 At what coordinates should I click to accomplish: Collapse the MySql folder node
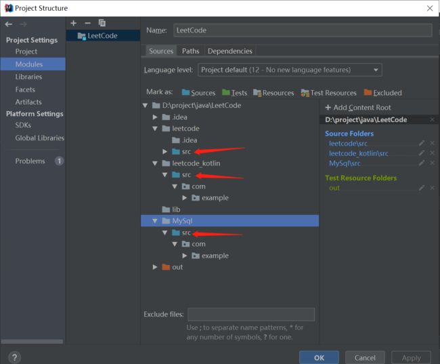(155, 221)
